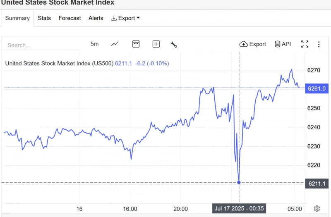Open the wrench chart tools
Screen dimensions: 331x217
click(174, 44)
